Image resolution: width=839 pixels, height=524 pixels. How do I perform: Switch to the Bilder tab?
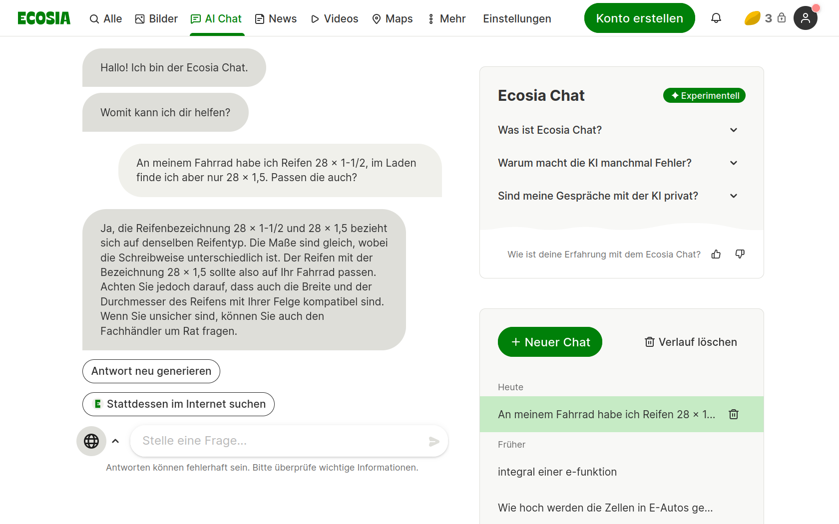point(156,19)
